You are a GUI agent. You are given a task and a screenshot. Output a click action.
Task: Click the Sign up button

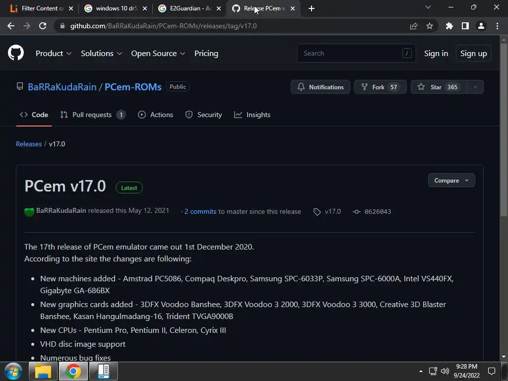pos(473,54)
